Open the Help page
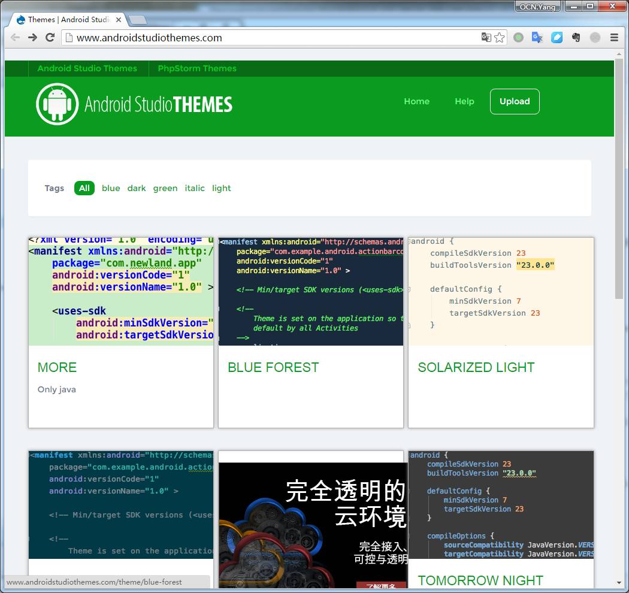Image resolution: width=629 pixels, height=593 pixels. coord(464,101)
